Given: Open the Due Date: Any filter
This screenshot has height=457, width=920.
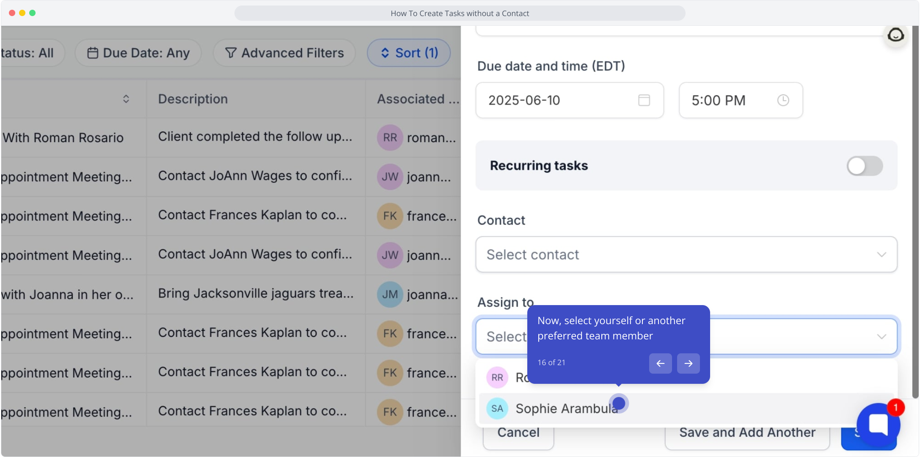Looking at the screenshot, I should [138, 53].
